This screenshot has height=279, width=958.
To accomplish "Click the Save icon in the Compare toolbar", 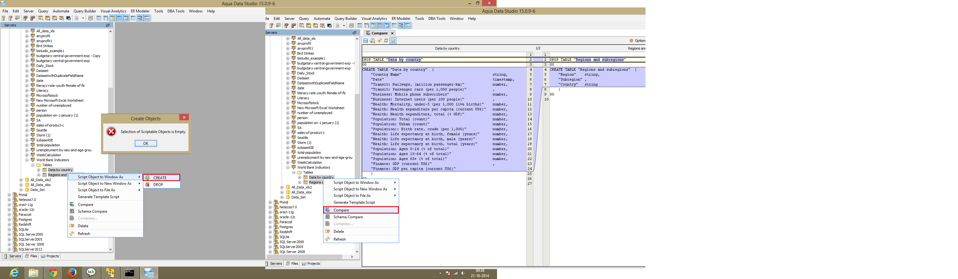I will pyautogui.click(x=366, y=41).
